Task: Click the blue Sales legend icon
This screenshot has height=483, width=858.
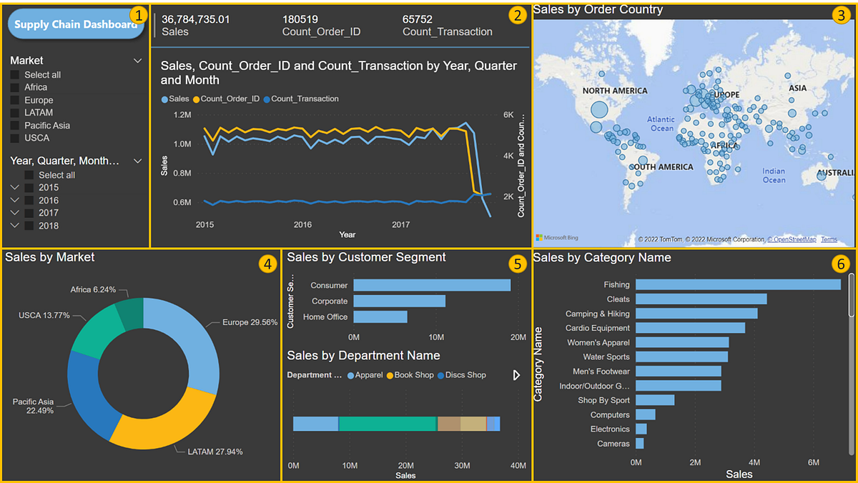Action: click(x=164, y=99)
